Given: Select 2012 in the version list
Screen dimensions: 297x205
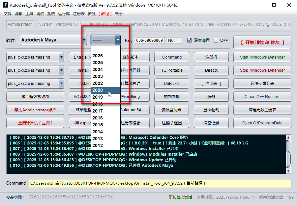Looking at the screenshot, I should click(x=105, y=145).
